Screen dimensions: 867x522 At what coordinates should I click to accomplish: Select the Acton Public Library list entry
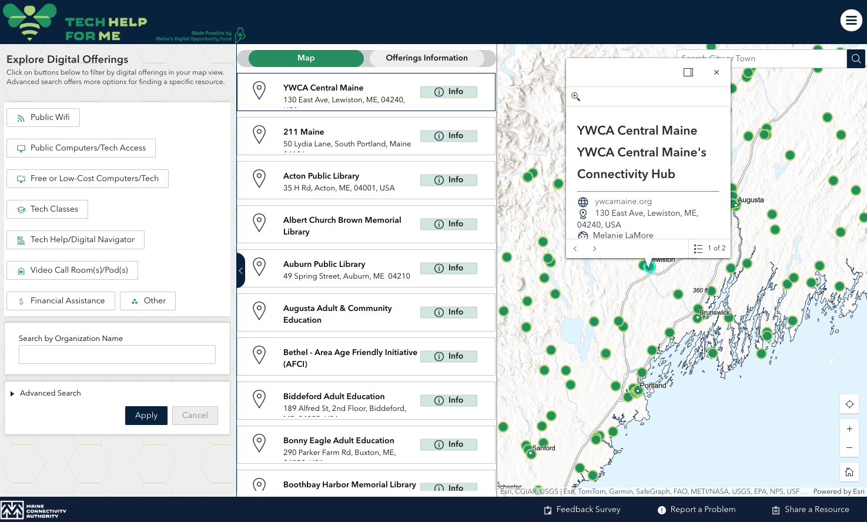click(x=366, y=180)
